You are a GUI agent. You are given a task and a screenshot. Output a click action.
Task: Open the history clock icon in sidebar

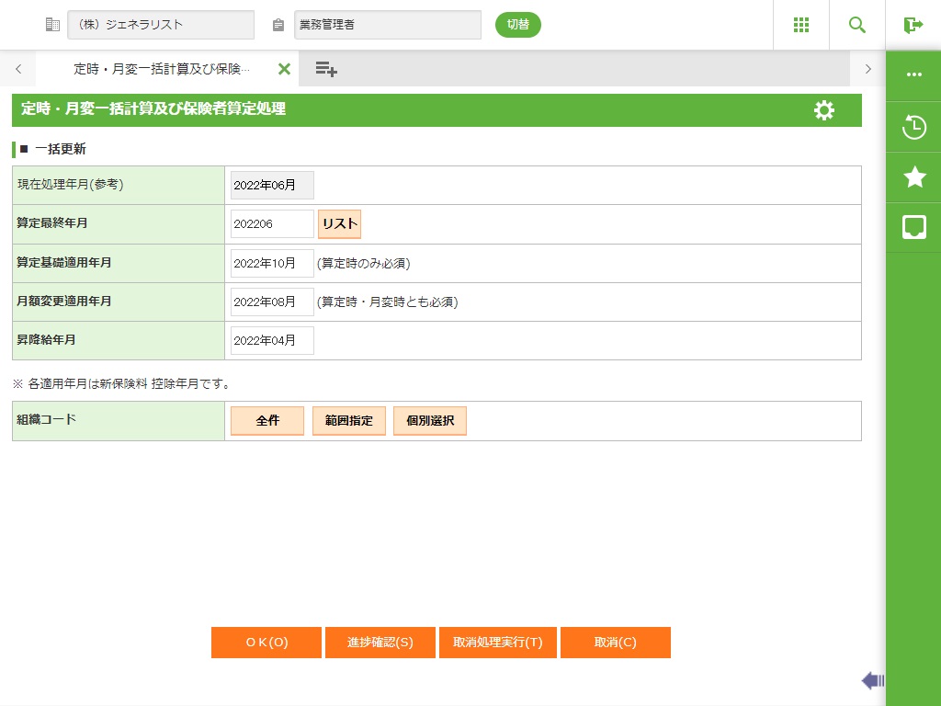tap(913, 127)
